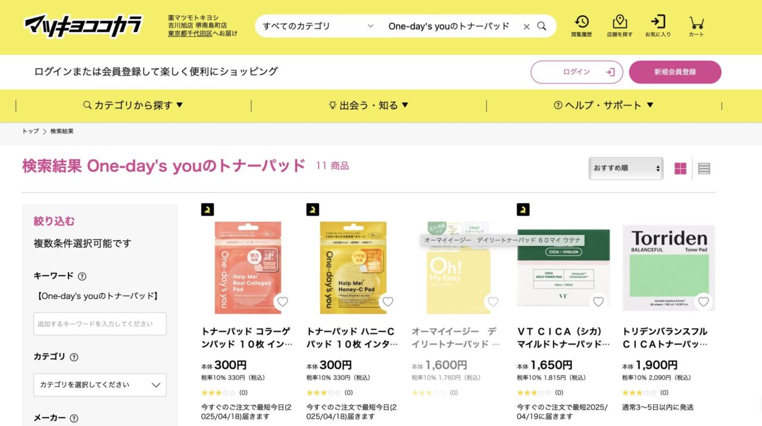This screenshot has height=426, width=762.
Task: Open カテゴリから探す navigation menu
Action: point(133,105)
